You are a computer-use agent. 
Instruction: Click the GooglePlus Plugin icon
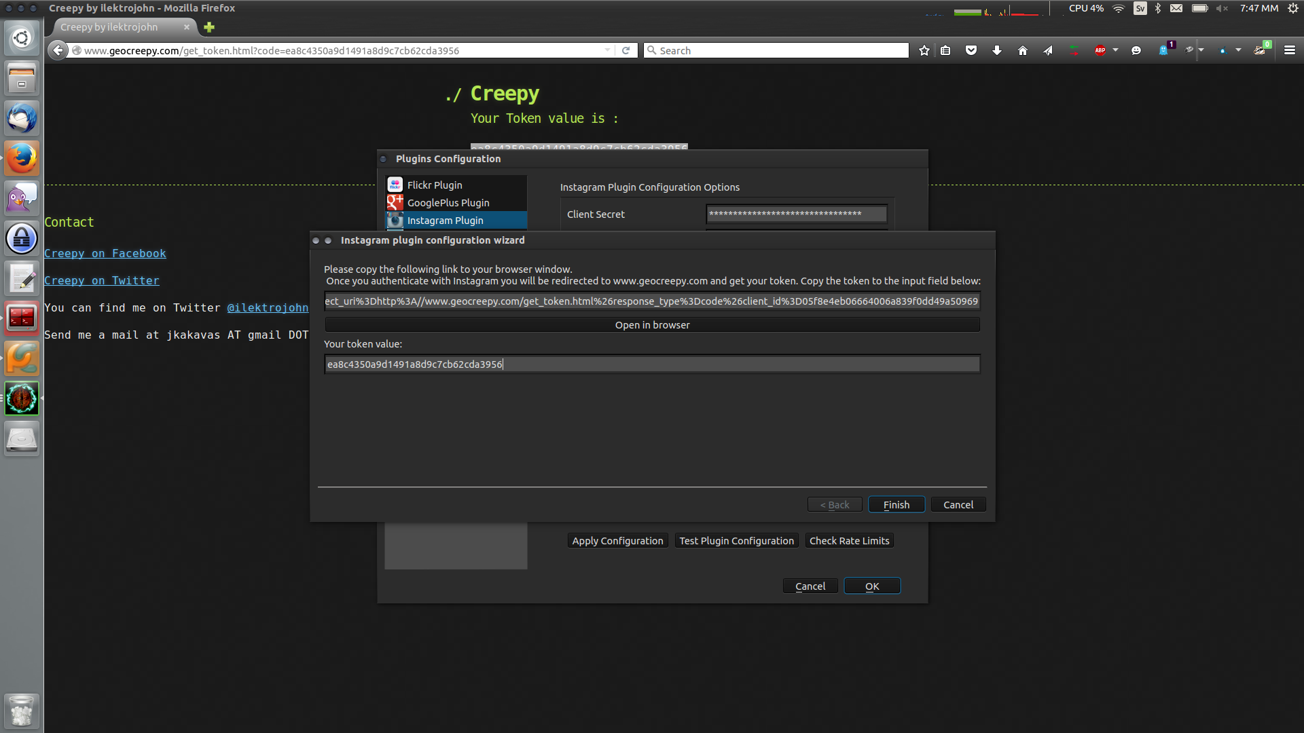394,202
